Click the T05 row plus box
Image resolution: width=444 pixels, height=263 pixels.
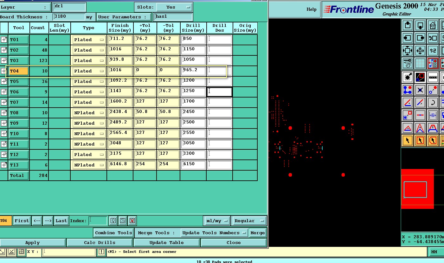click(x=4, y=81)
